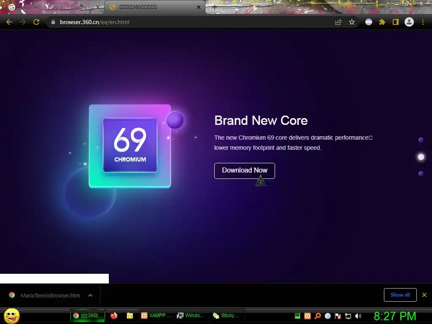Open a new tab with plus button
The image size is (432, 324).
pyautogui.click(x=215, y=8)
